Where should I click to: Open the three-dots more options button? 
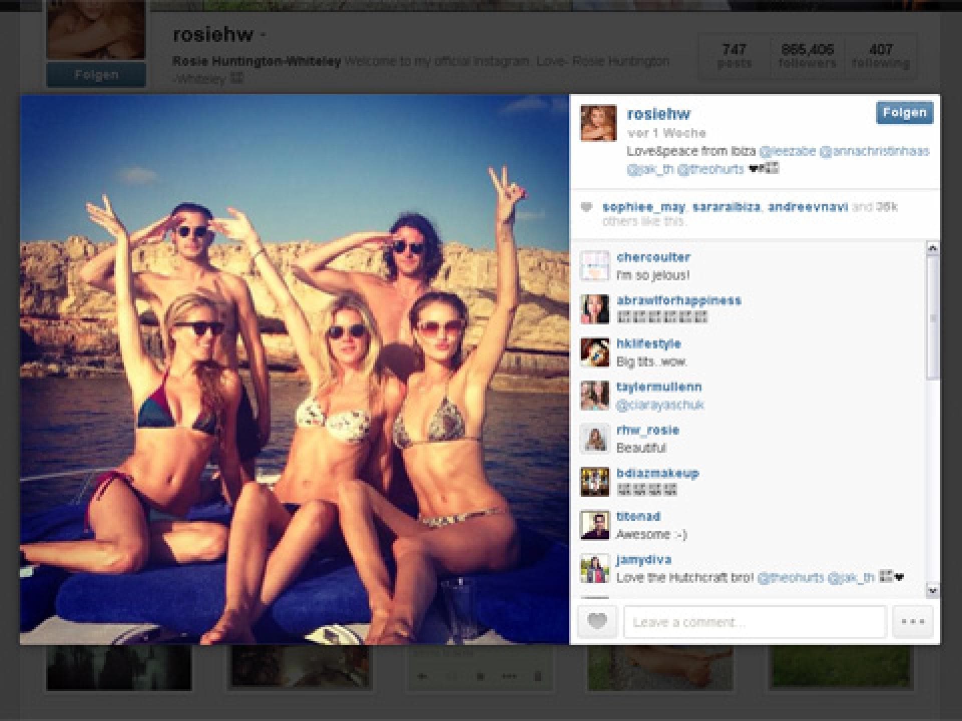click(912, 621)
